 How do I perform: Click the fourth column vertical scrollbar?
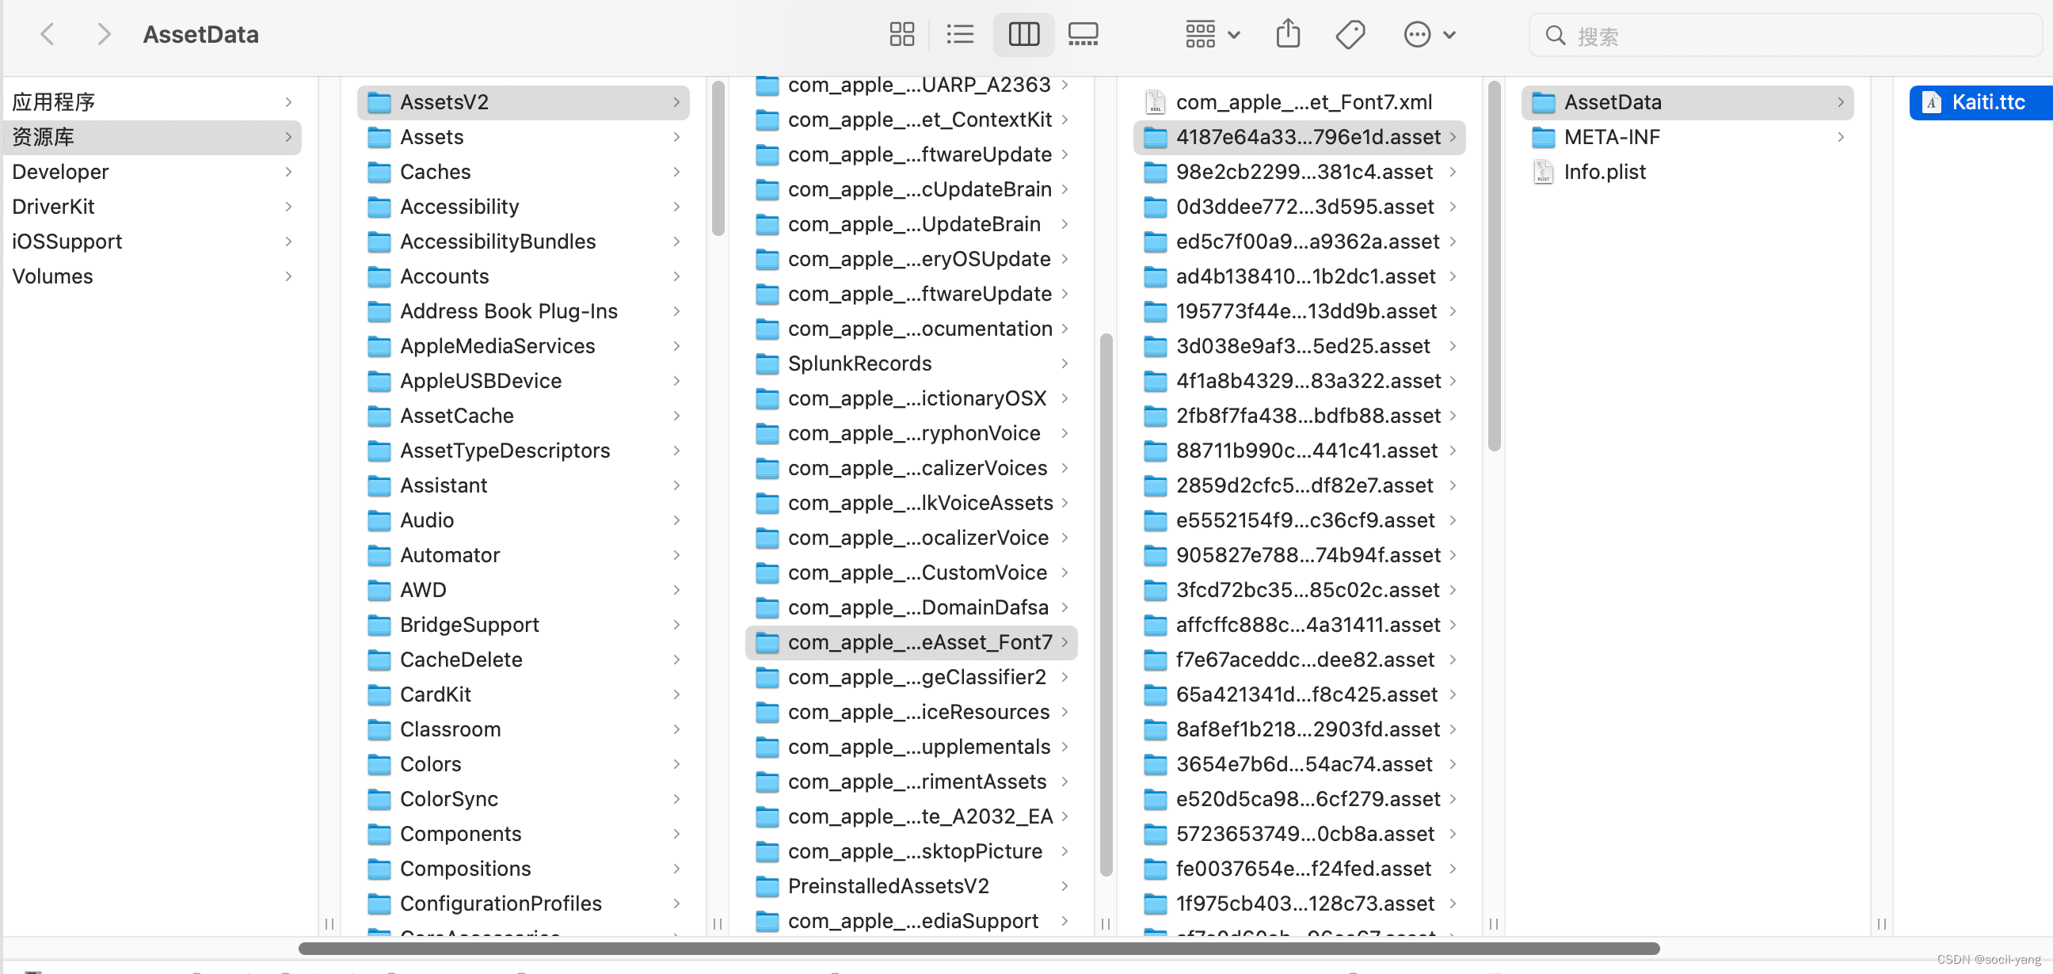[1494, 265]
